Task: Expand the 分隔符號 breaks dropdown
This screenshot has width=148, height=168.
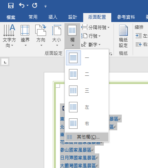Action: 96,28
